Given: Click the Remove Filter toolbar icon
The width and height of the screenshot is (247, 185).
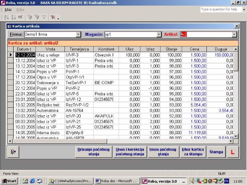Looking at the screenshot, I should 52,17.
